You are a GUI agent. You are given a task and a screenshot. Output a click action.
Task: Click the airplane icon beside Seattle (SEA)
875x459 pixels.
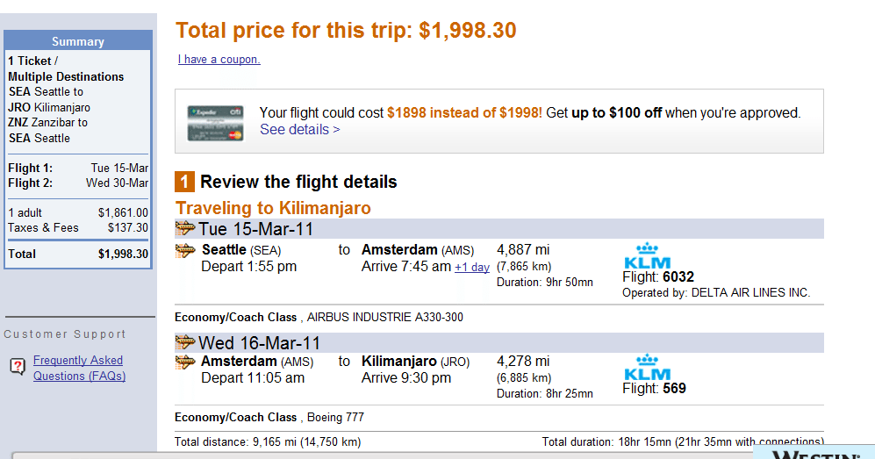point(185,251)
